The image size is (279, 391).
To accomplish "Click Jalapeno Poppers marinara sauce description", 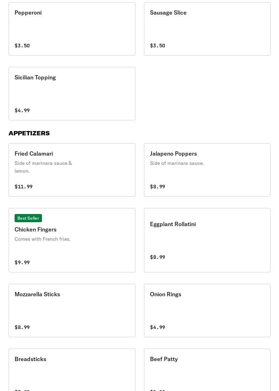I will pyautogui.click(x=177, y=163).
